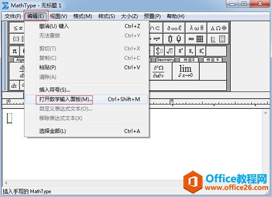Minimize the MathType window
The width and height of the screenshot is (272, 197).
point(232,4)
